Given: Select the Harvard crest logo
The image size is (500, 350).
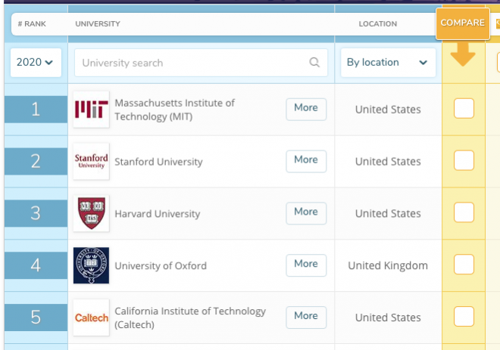Looking at the screenshot, I should (91, 213).
